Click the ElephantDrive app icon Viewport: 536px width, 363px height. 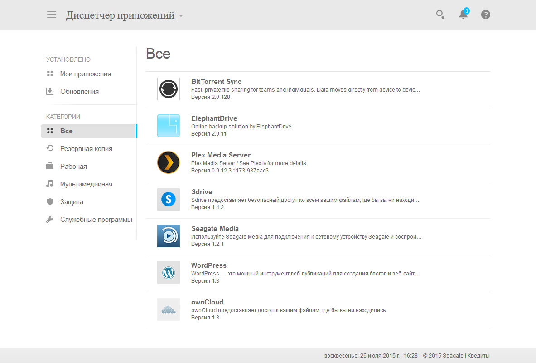pos(169,126)
